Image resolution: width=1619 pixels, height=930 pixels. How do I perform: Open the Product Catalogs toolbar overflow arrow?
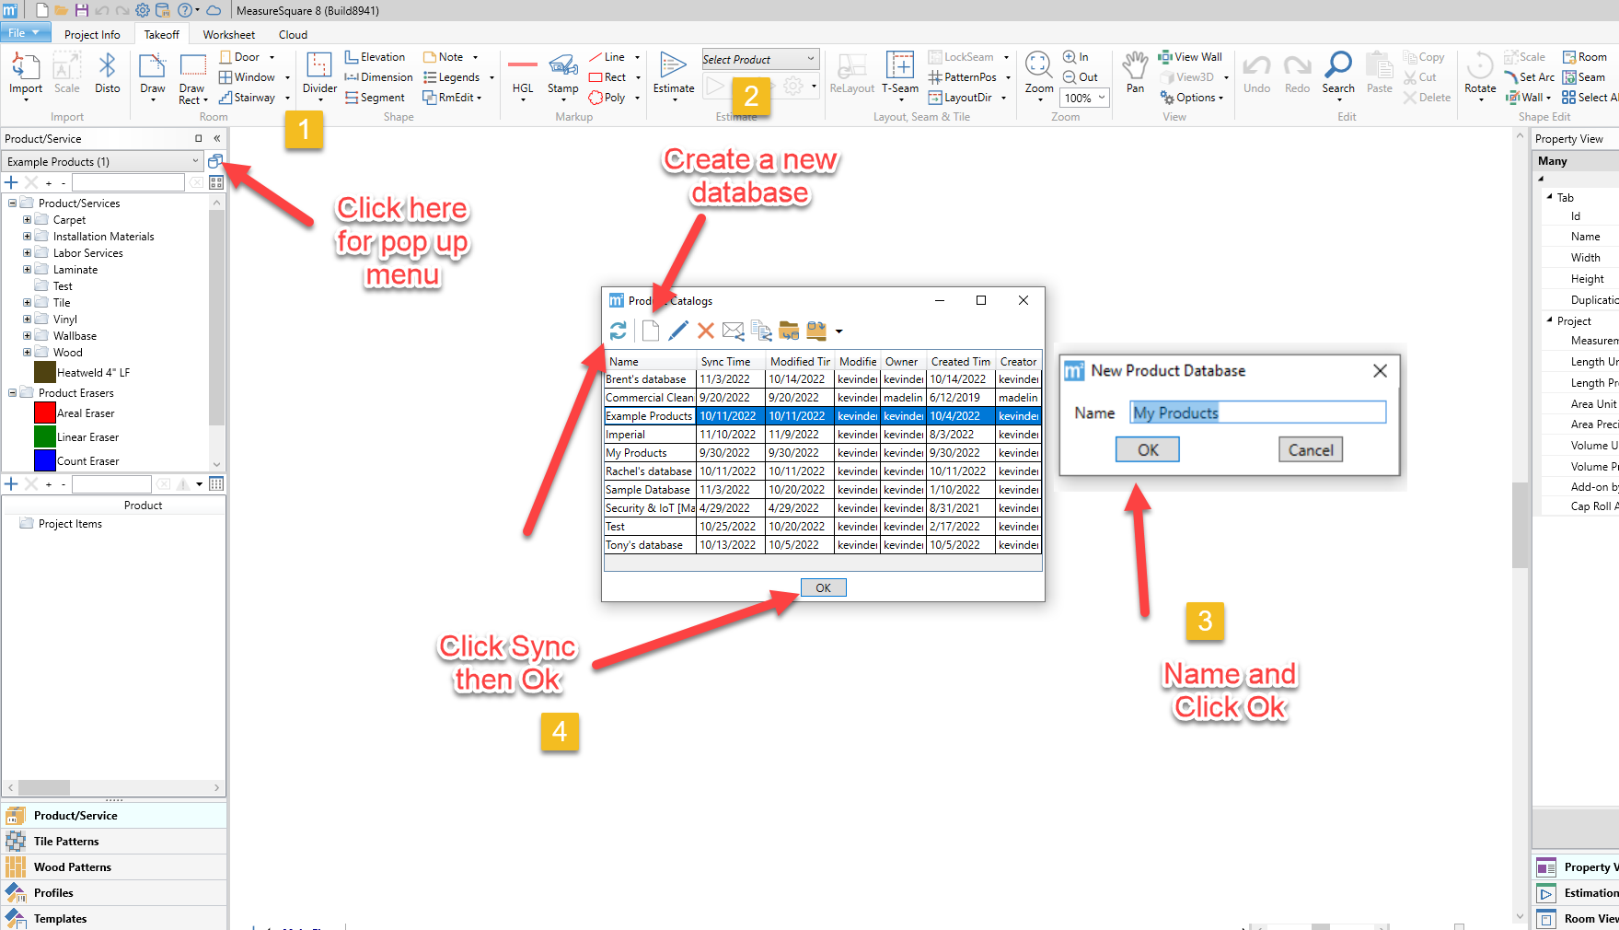[838, 331]
